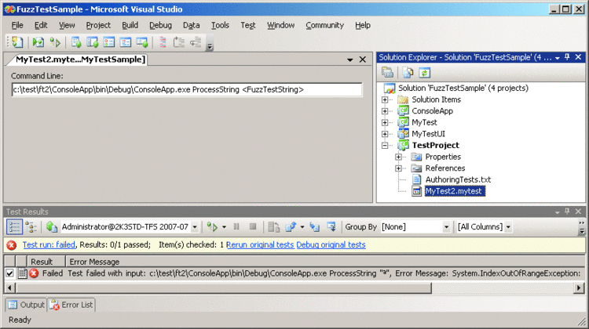
Task: Open the Code Coverage Results icon
Action: 126,42
